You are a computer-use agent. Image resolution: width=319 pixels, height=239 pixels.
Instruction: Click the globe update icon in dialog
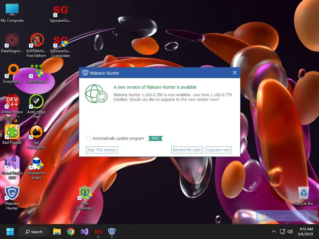pyautogui.click(x=96, y=94)
